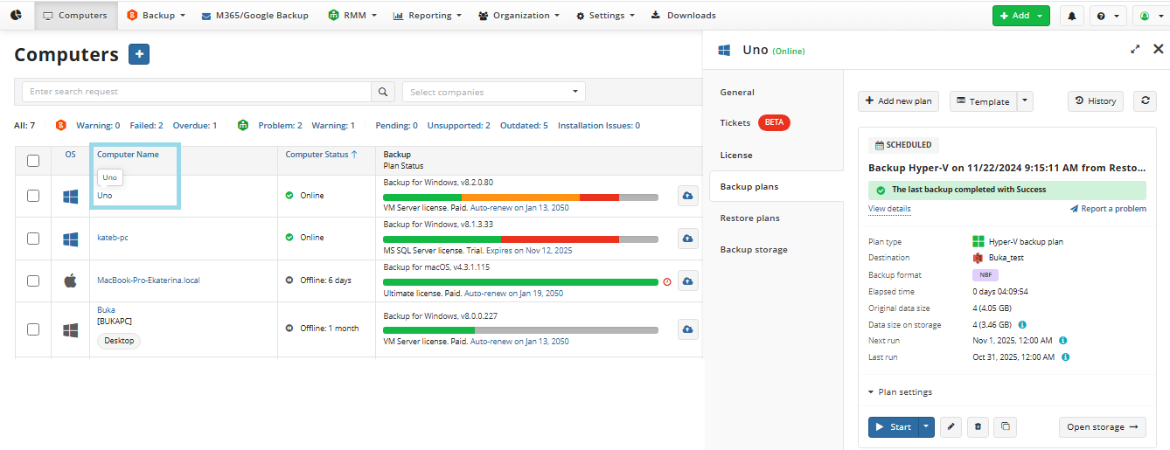Open the Select companies dropdown
The width and height of the screenshot is (1170, 450).
(493, 92)
